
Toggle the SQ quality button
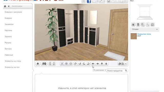(44, 64)
